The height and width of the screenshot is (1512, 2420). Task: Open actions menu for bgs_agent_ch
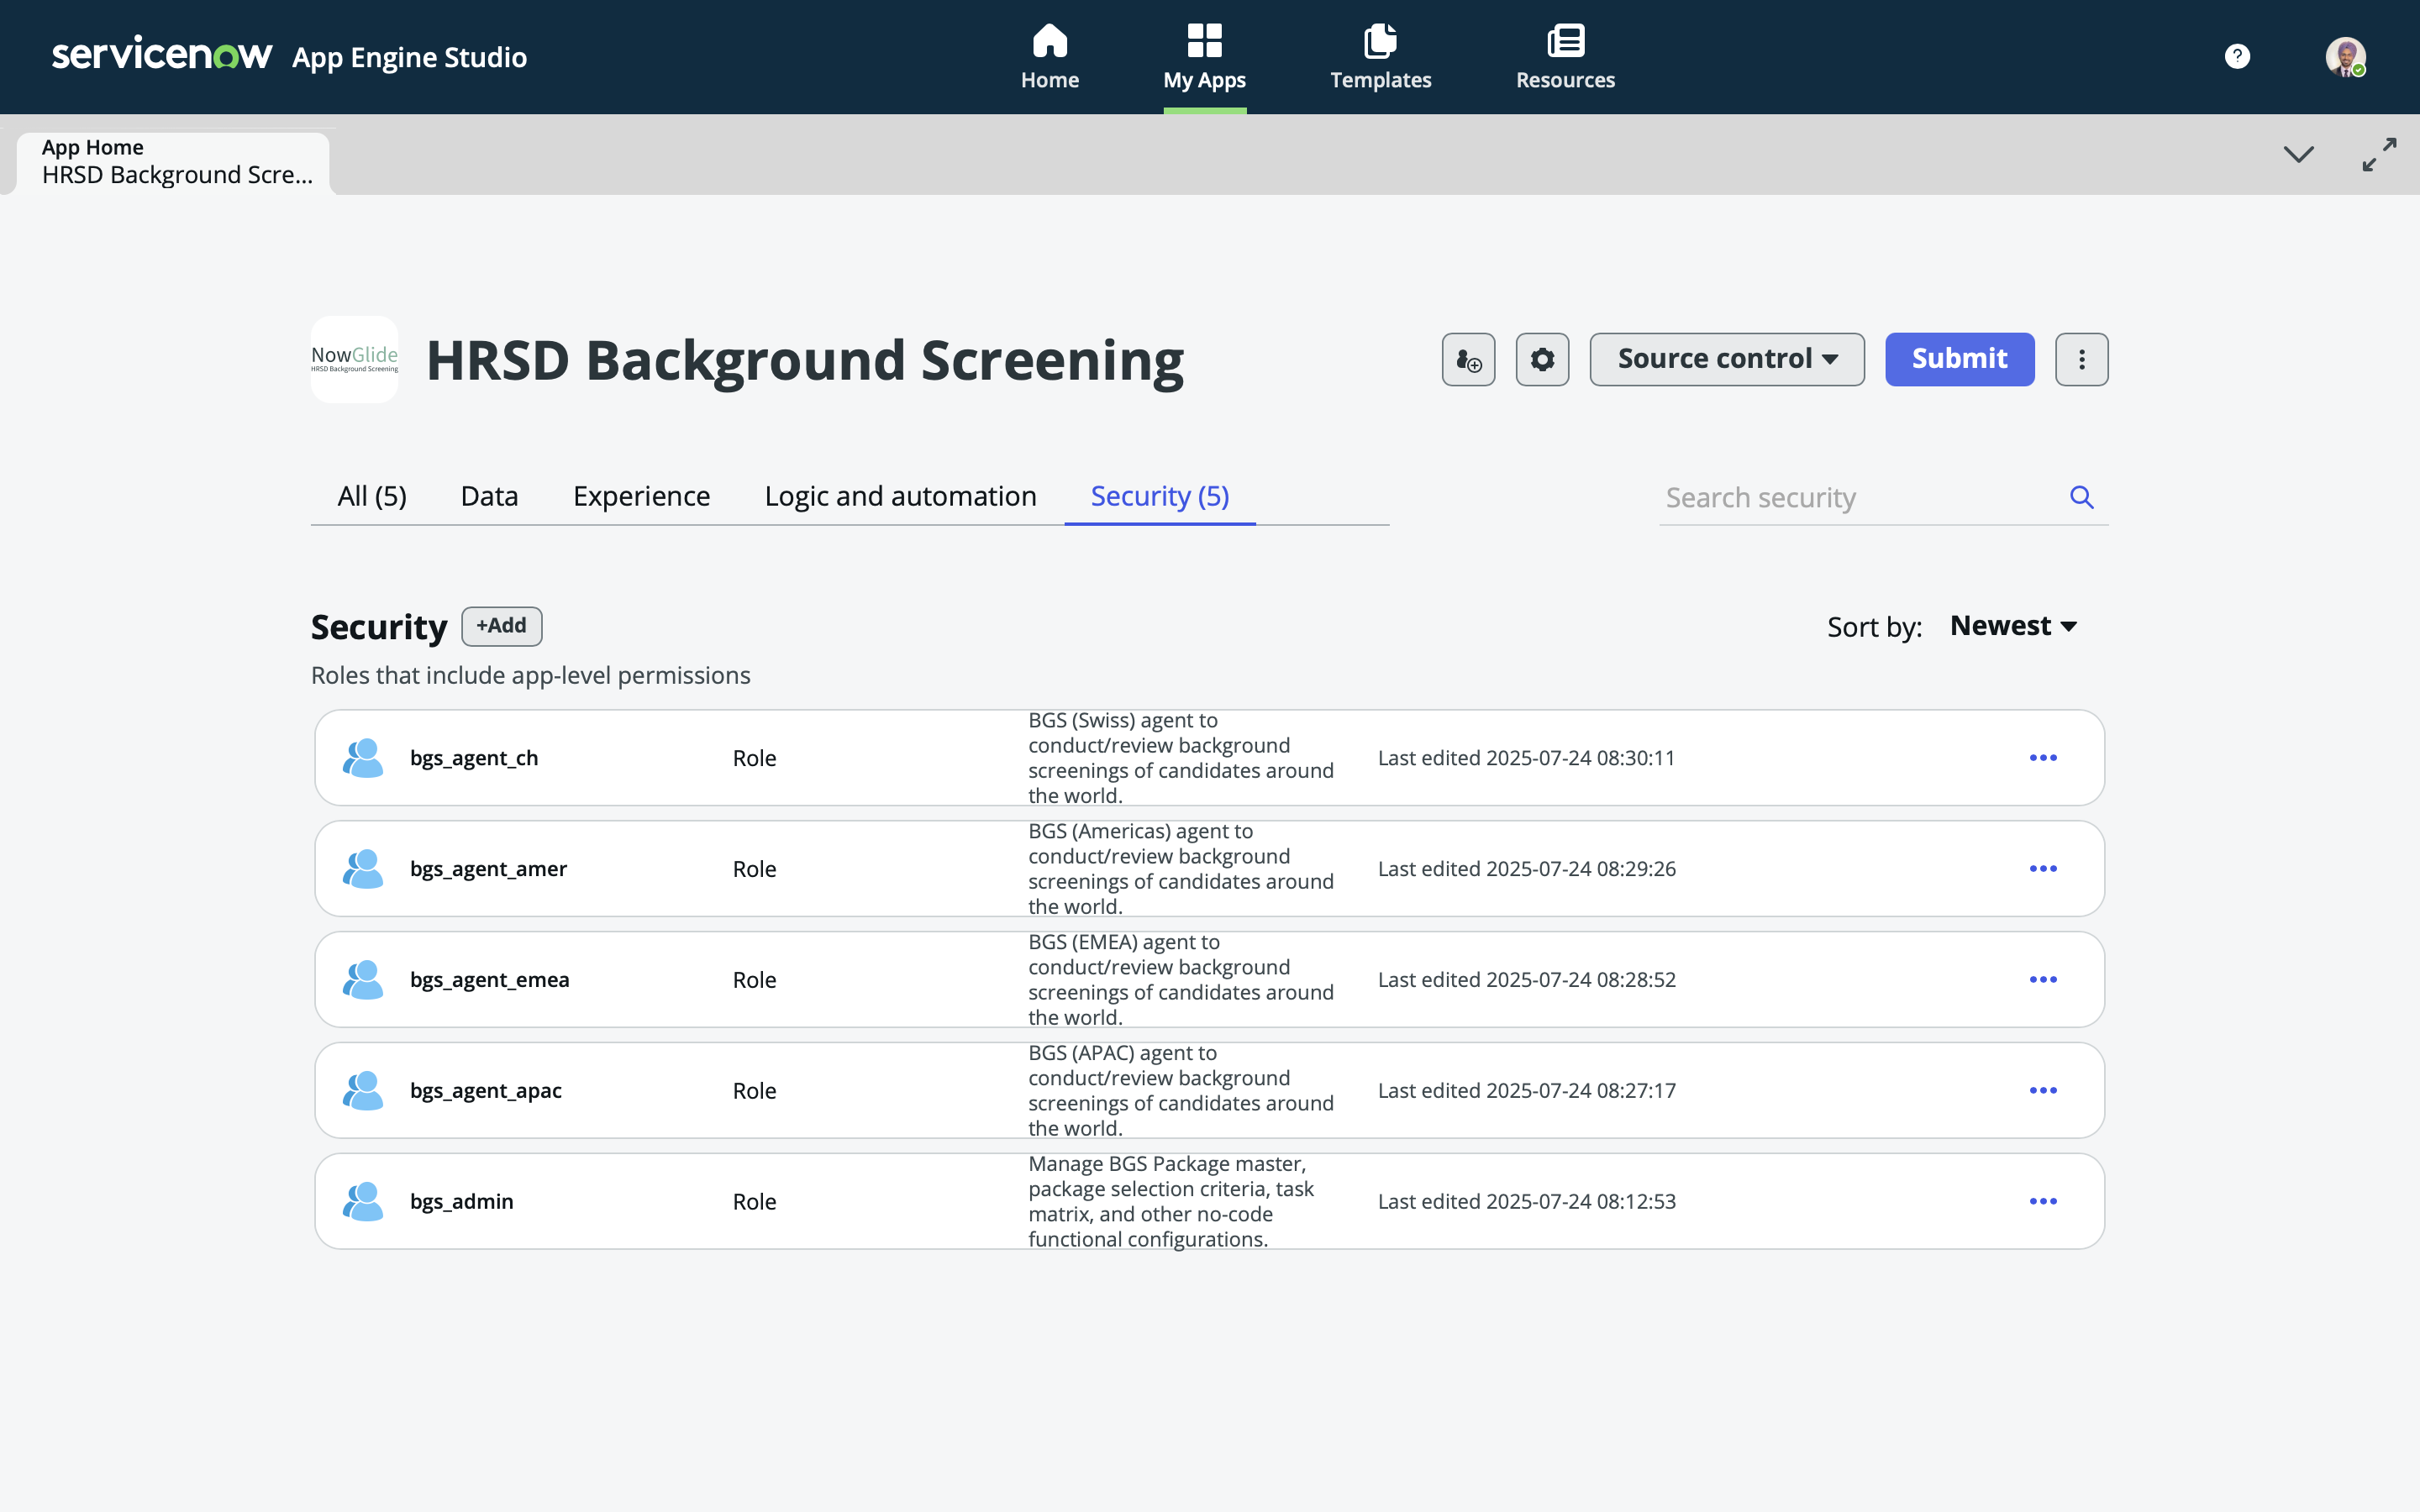coord(2042,758)
